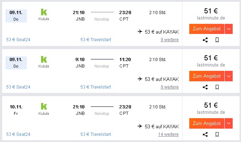The height and width of the screenshot is (142, 241).
Task: Open 53 € Seat24 offer for 10.11. flight
Action: pyautogui.click(x=18, y=134)
